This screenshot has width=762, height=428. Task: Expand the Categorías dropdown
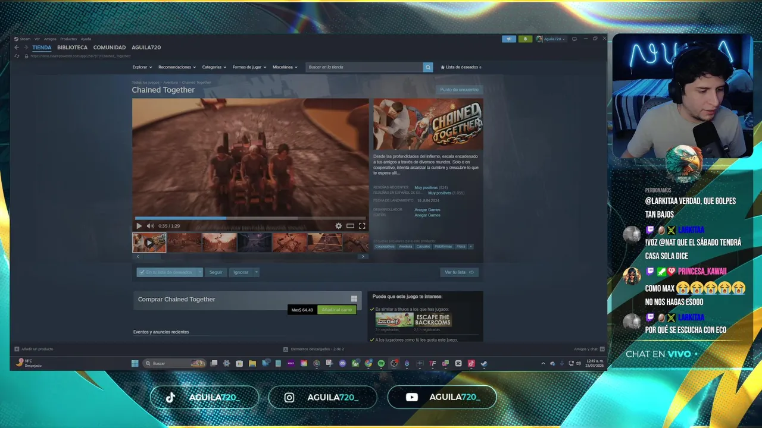214,67
